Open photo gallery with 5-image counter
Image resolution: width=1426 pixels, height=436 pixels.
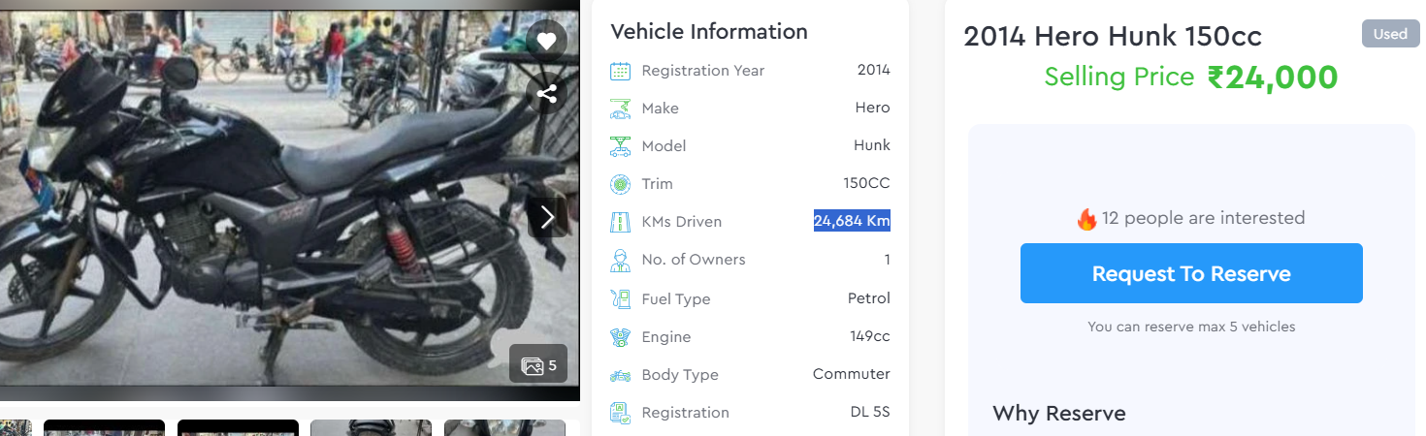(538, 365)
